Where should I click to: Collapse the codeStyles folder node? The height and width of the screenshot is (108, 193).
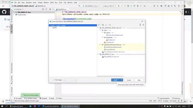102,37
